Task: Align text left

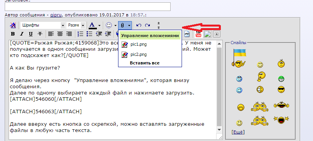Action: coord(51,34)
